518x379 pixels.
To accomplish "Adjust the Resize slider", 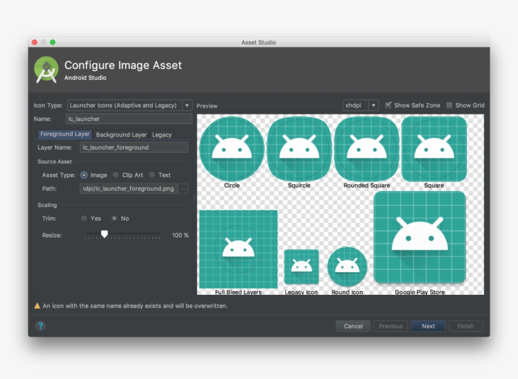I will tap(104, 234).
